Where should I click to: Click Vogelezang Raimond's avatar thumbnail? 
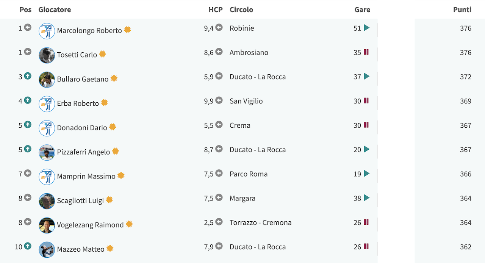47,225
